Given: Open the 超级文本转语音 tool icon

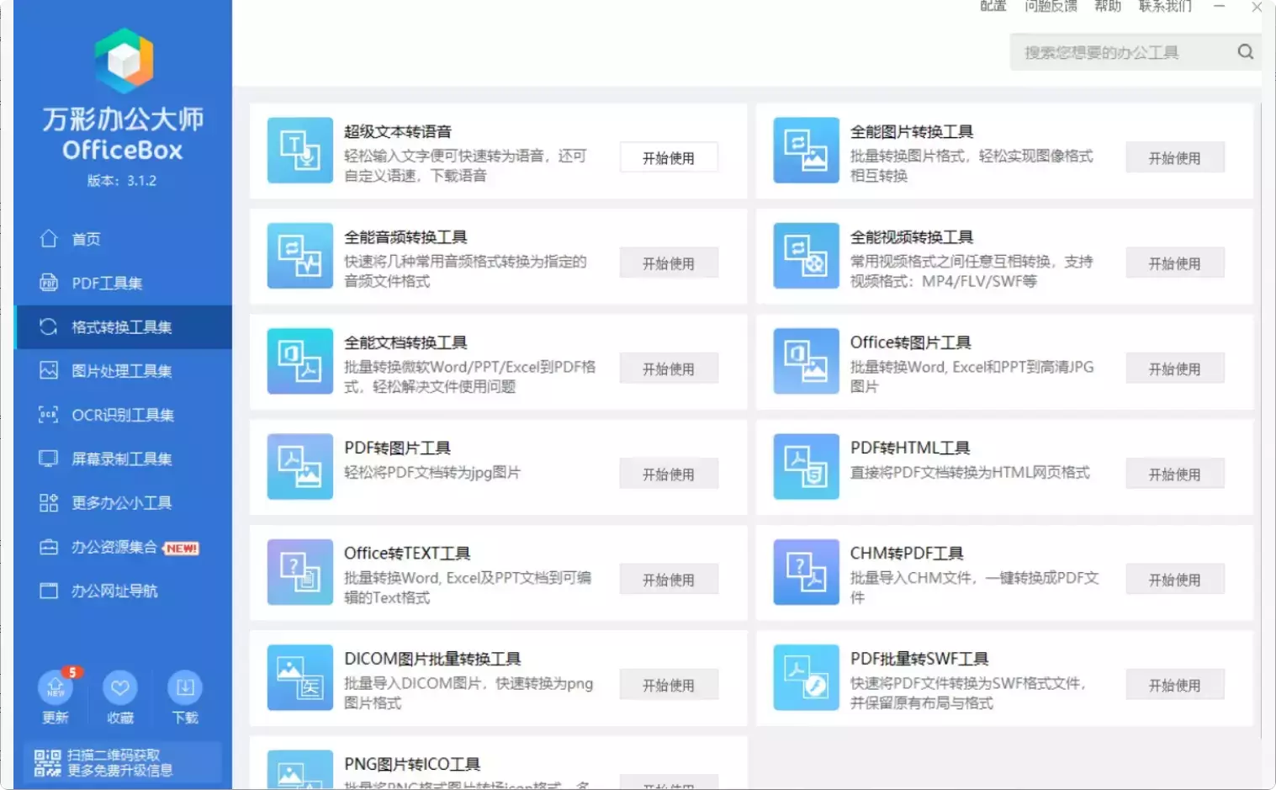Looking at the screenshot, I should coord(299,151).
